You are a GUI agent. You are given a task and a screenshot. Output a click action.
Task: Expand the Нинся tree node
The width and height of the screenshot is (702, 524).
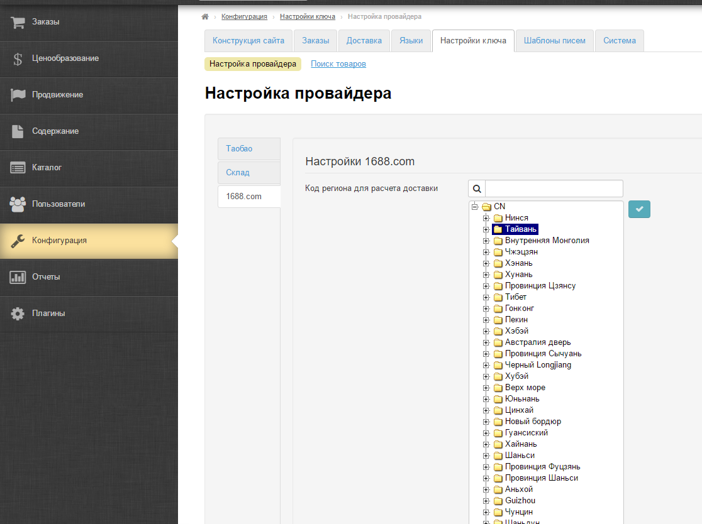tap(486, 218)
